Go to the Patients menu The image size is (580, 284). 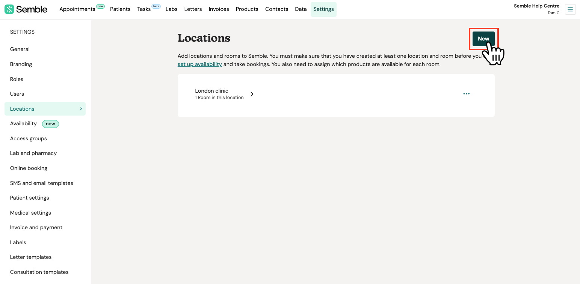coord(120,9)
